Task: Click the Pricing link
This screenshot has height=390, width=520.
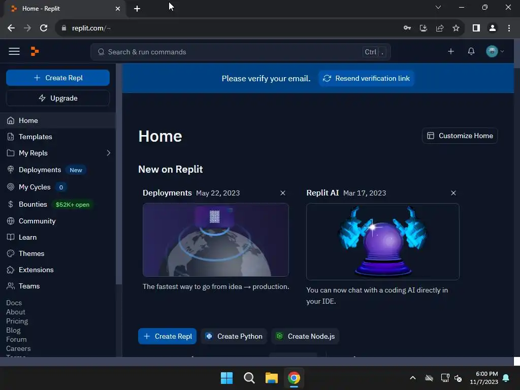Action: tap(17, 321)
